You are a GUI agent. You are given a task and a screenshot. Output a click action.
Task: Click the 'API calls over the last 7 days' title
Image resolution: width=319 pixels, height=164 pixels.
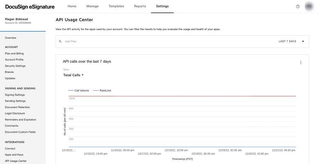coord(87,61)
